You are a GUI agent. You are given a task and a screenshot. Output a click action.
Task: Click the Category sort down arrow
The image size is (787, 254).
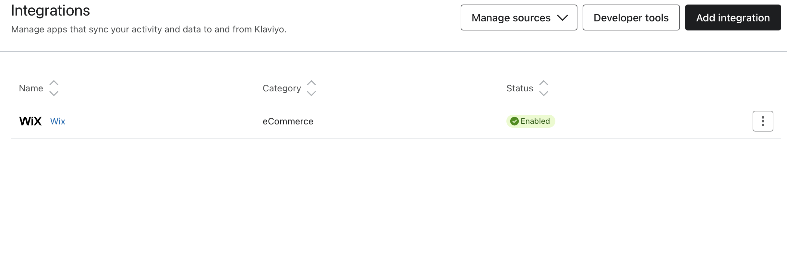311,93
